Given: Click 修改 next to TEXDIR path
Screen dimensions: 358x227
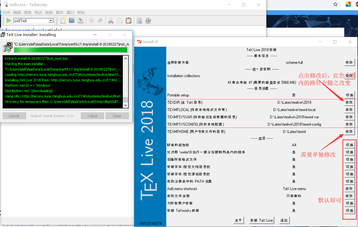Looking at the screenshot, I should coord(349,102).
